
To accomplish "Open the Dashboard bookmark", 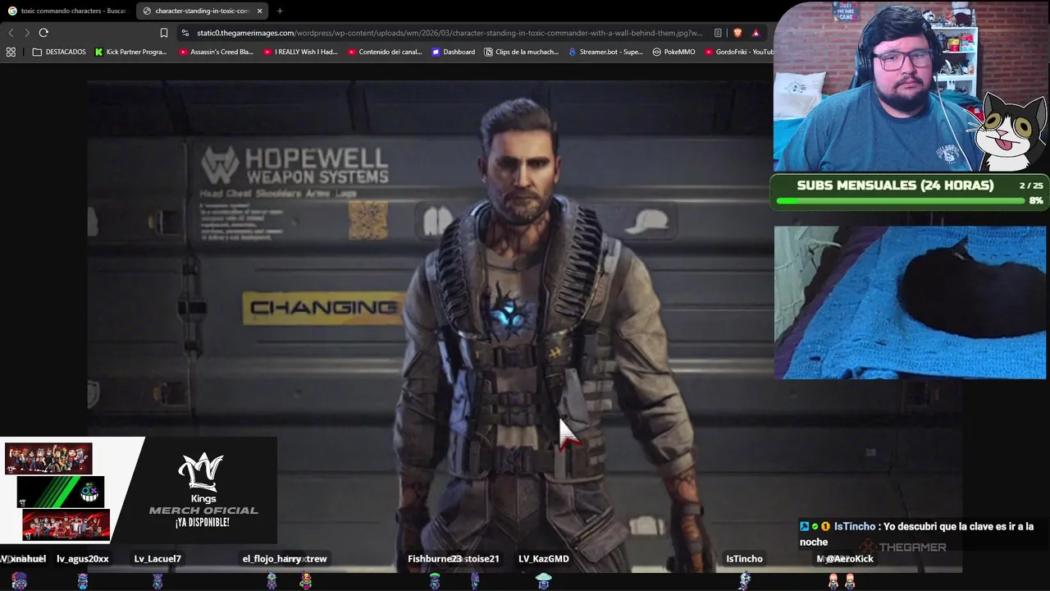I will click(x=454, y=52).
